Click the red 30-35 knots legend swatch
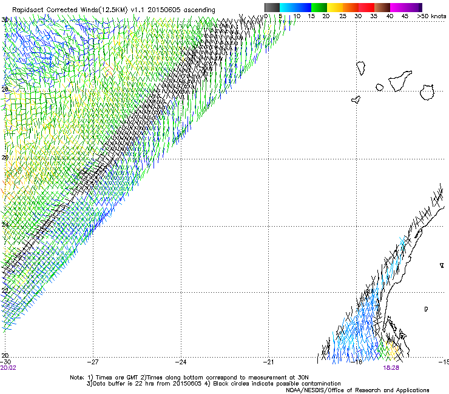 [x=366, y=7]
